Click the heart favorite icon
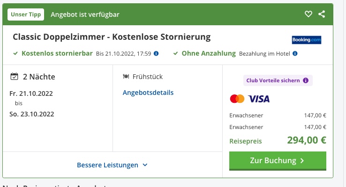 tap(308, 14)
